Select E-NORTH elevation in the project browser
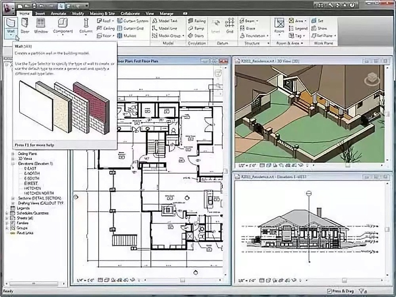Viewport: 396px width, 297px height. (x=31, y=173)
